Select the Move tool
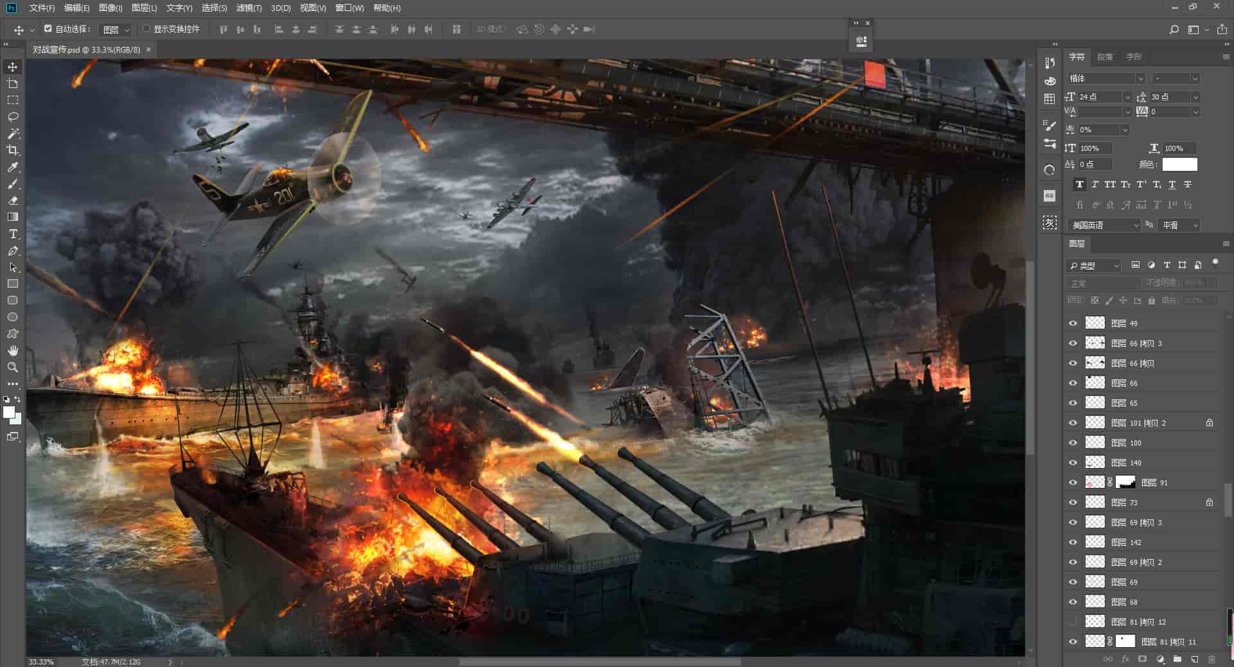Viewport: 1234px width, 667px height. pos(12,67)
